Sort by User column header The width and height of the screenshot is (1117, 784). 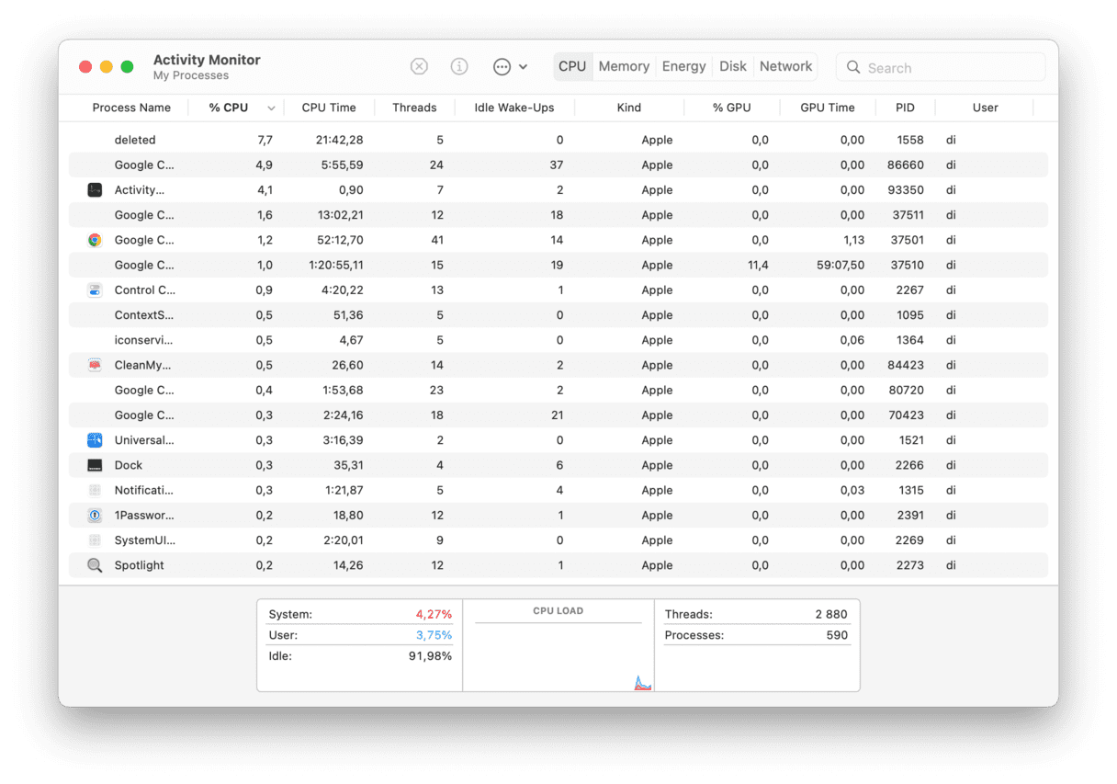[x=986, y=108]
